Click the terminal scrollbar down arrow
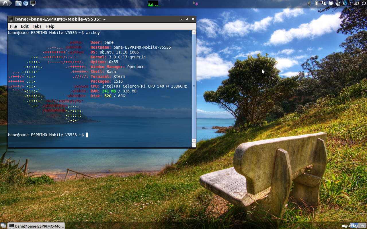Image resolution: width=367 pixels, height=229 pixels. coord(194,141)
